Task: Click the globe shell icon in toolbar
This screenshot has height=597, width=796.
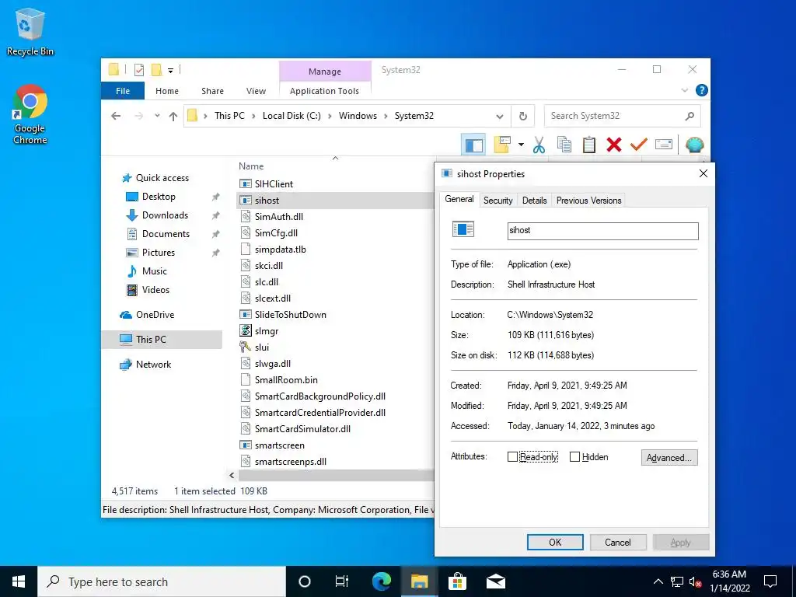Action: pyautogui.click(x=694, y=145)
